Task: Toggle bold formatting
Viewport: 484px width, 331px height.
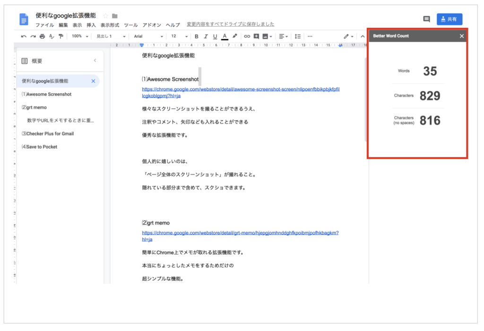Action: click(x=196, y=36)
